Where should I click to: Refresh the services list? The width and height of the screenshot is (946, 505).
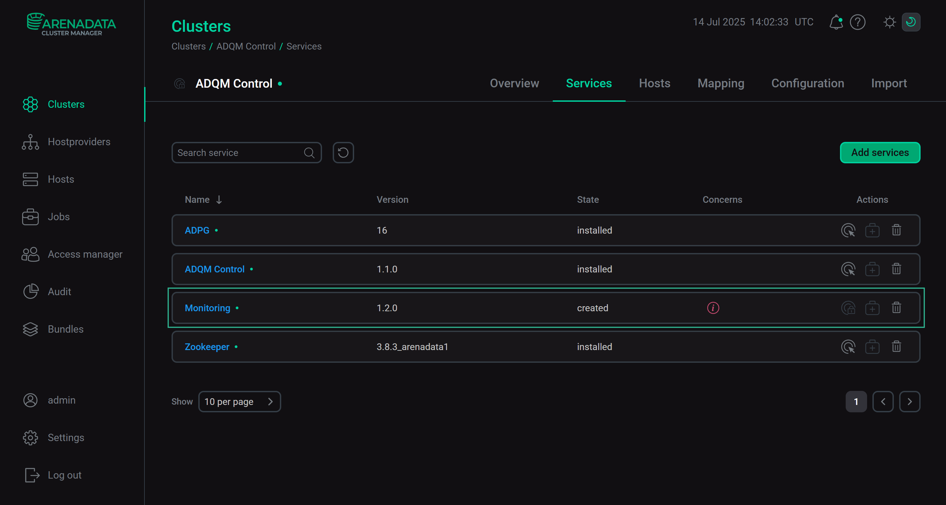tap(343, 153)
